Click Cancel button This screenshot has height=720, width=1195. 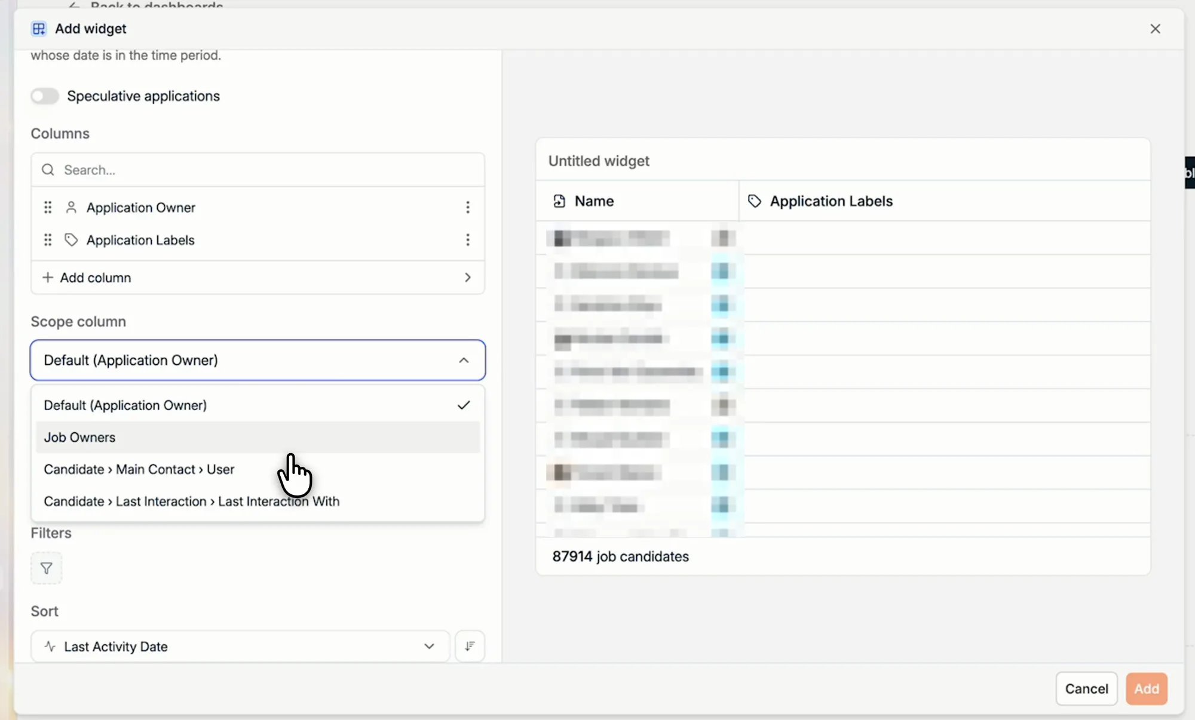pyautogui.click(x=1086, y=689)
